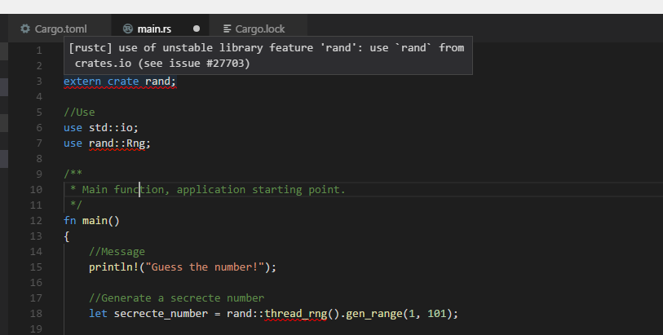
Task: Click the opening brace on line 13
Action: pyautogui.click(x=66, y=236)
